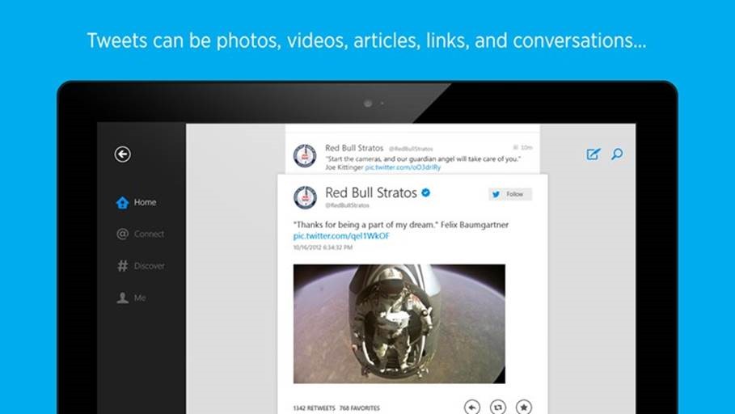735x414 pixels.
Task: Click the verified badge beside Red Bull Stratos
Action: click(425, 192)
